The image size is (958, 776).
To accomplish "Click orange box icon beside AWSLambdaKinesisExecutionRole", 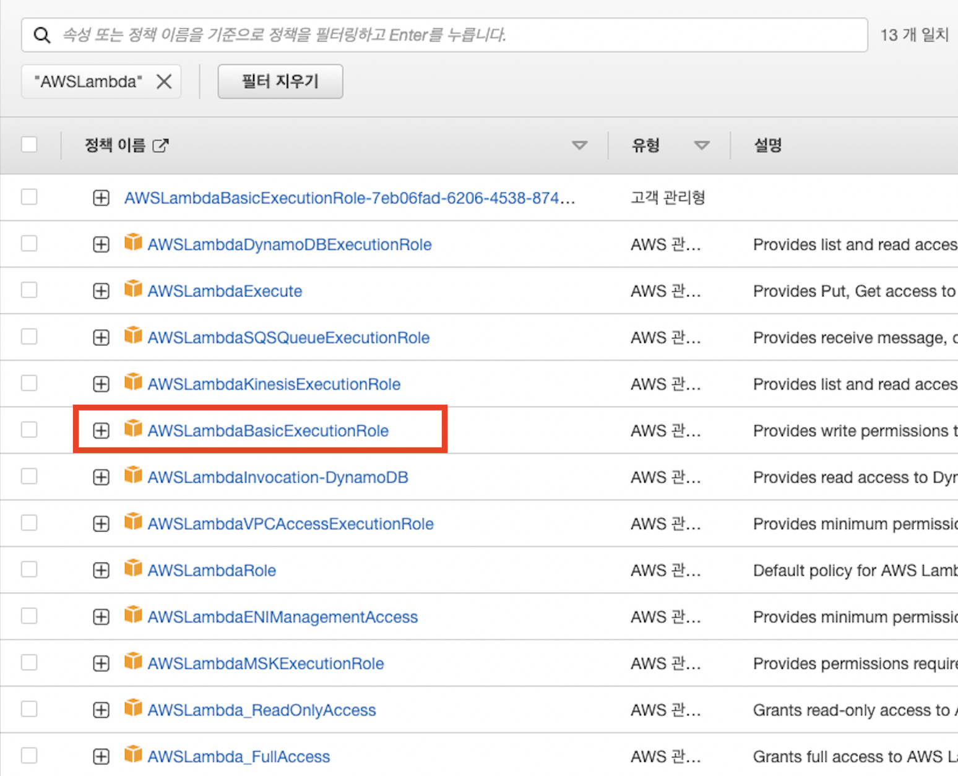I will [x=133, y=381].
